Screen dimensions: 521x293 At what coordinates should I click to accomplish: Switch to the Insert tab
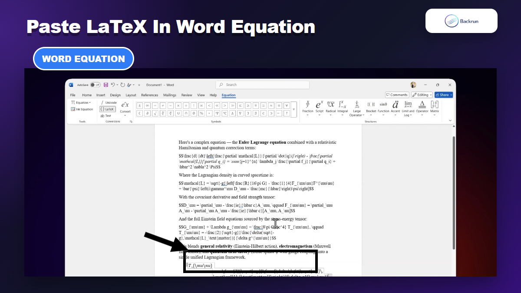(x=101, y=95)
